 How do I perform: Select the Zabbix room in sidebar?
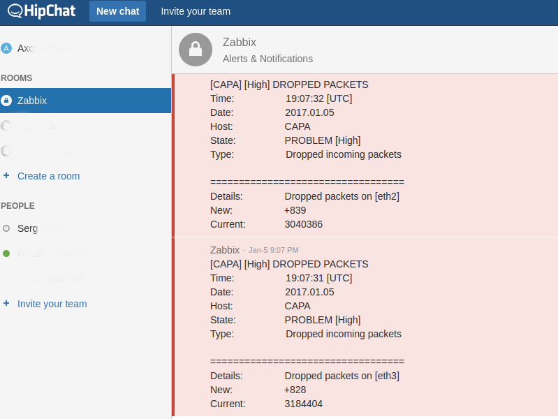tap(32, 101)
